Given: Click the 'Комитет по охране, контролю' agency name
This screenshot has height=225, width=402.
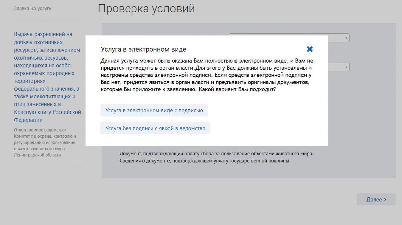Looking at the screenshot, I should 45,136.
